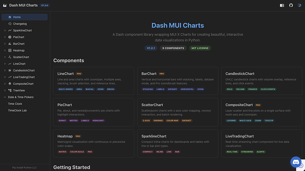
Task: Click the Heatmap grid icon in sidebar
Action: click(x=10, y=50)
